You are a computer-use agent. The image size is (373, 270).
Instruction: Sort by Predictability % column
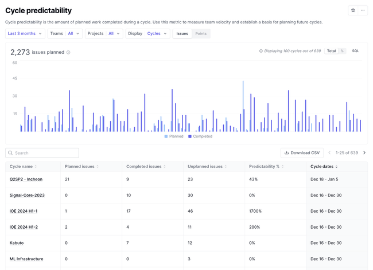(266, 167)
